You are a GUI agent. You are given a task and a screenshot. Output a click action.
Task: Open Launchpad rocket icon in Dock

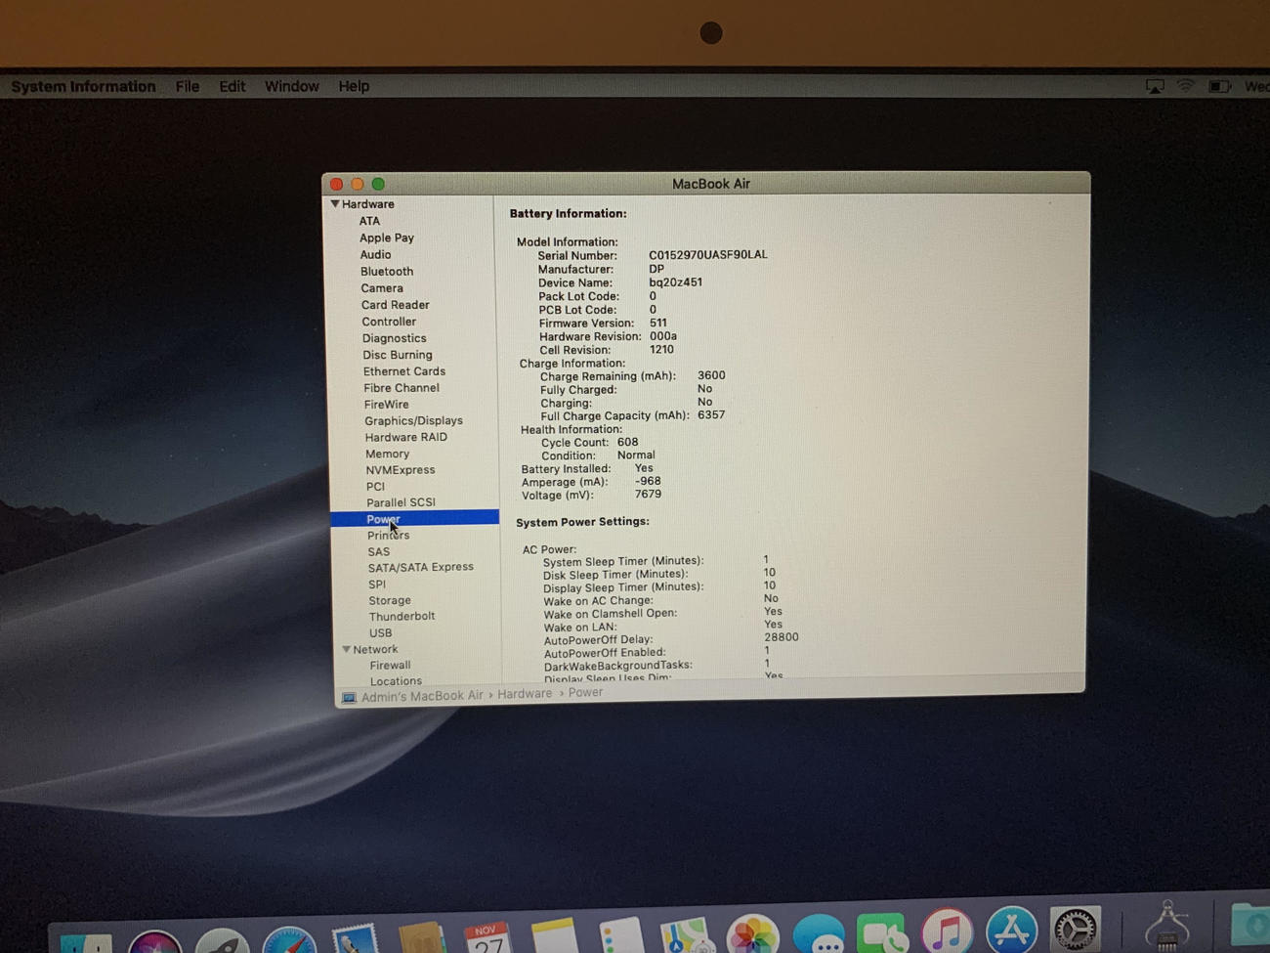pos(222,941)
